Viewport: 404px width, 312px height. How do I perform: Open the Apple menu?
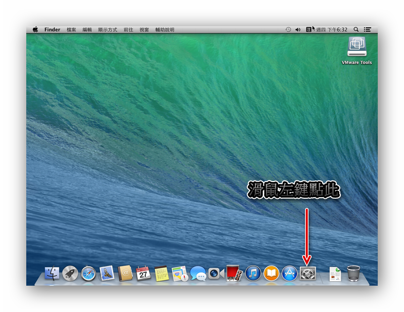(x=35, y=29)
